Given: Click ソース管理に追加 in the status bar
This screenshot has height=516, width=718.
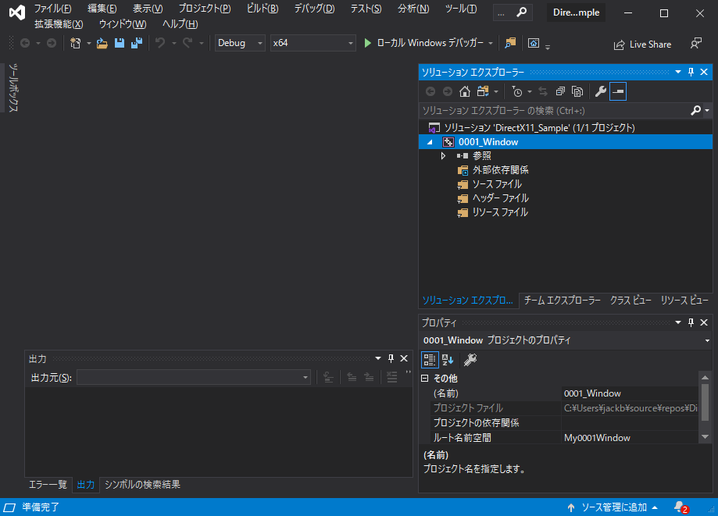Looking at the screenshot, I should click(614, 506).
